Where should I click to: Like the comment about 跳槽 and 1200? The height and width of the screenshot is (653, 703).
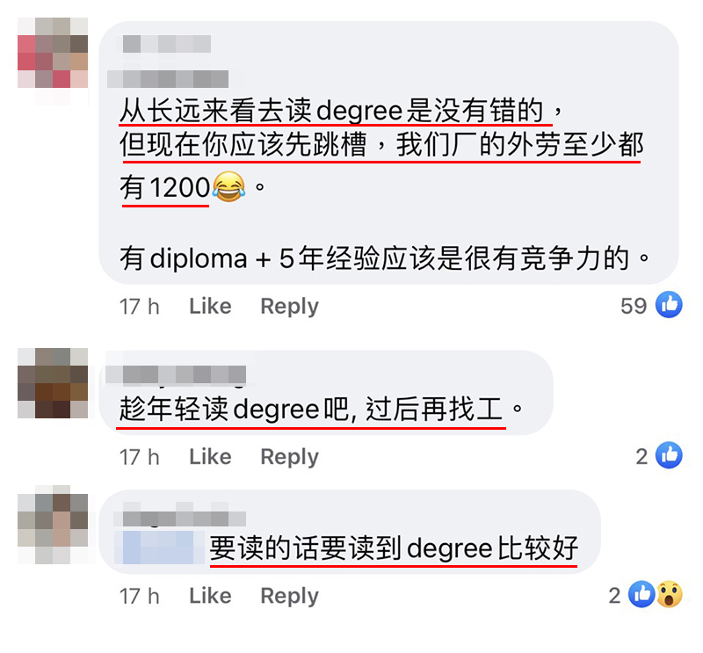pyautogui.click(x=210, y=307)
